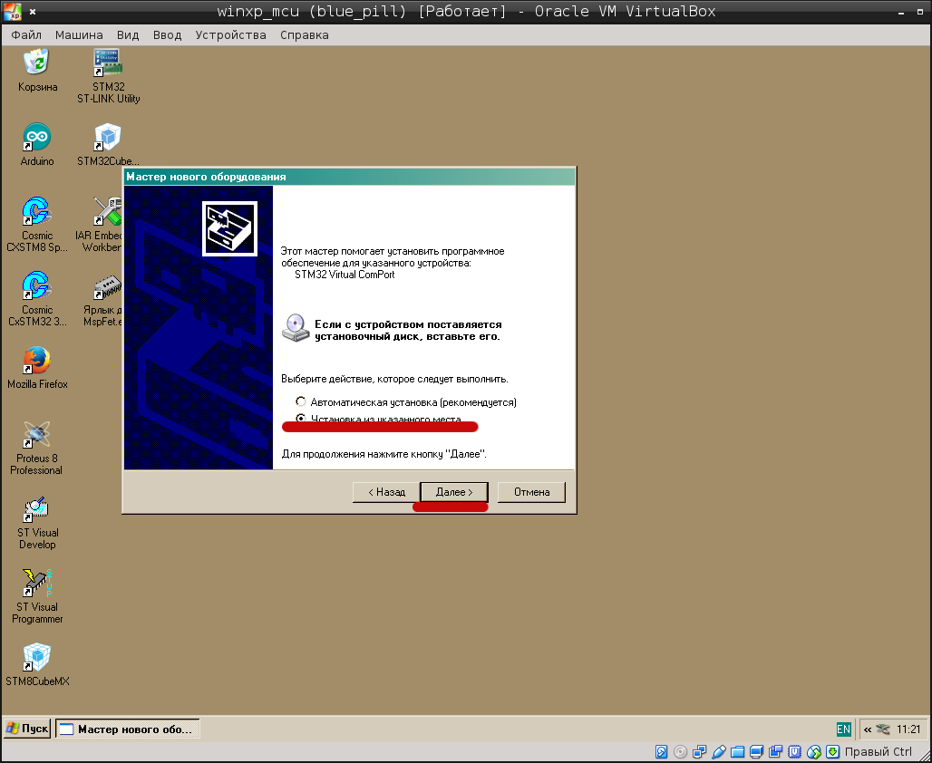Open the EN language selector in taskbar

click(843, 729)
